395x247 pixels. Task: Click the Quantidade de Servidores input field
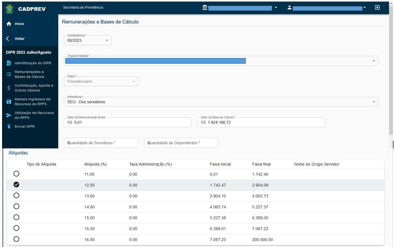pyautogui.click(x=101, y=143)
